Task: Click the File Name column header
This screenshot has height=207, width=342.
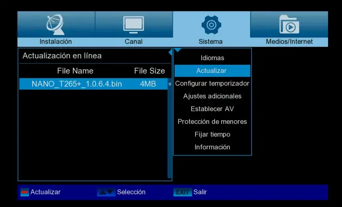Action: pyautogui.click(x=75, y=71)
